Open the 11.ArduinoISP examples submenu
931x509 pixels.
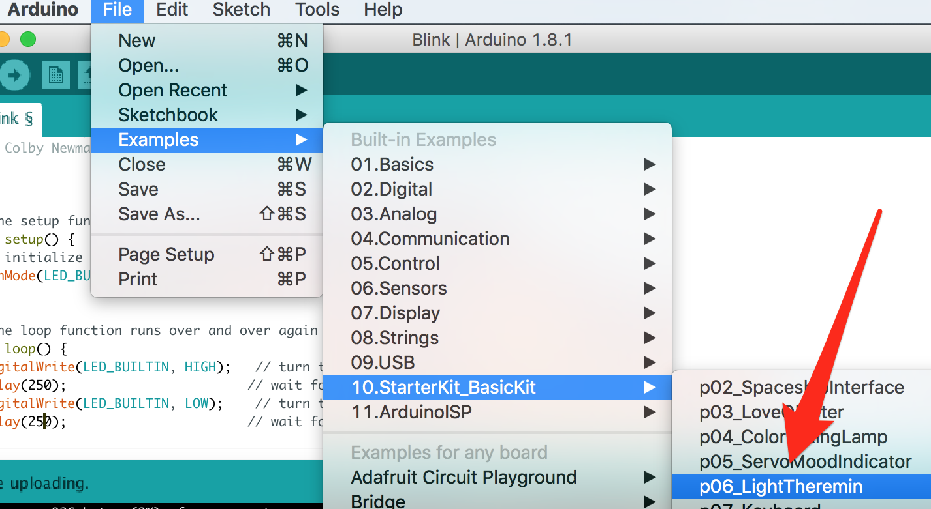point(497,412)
